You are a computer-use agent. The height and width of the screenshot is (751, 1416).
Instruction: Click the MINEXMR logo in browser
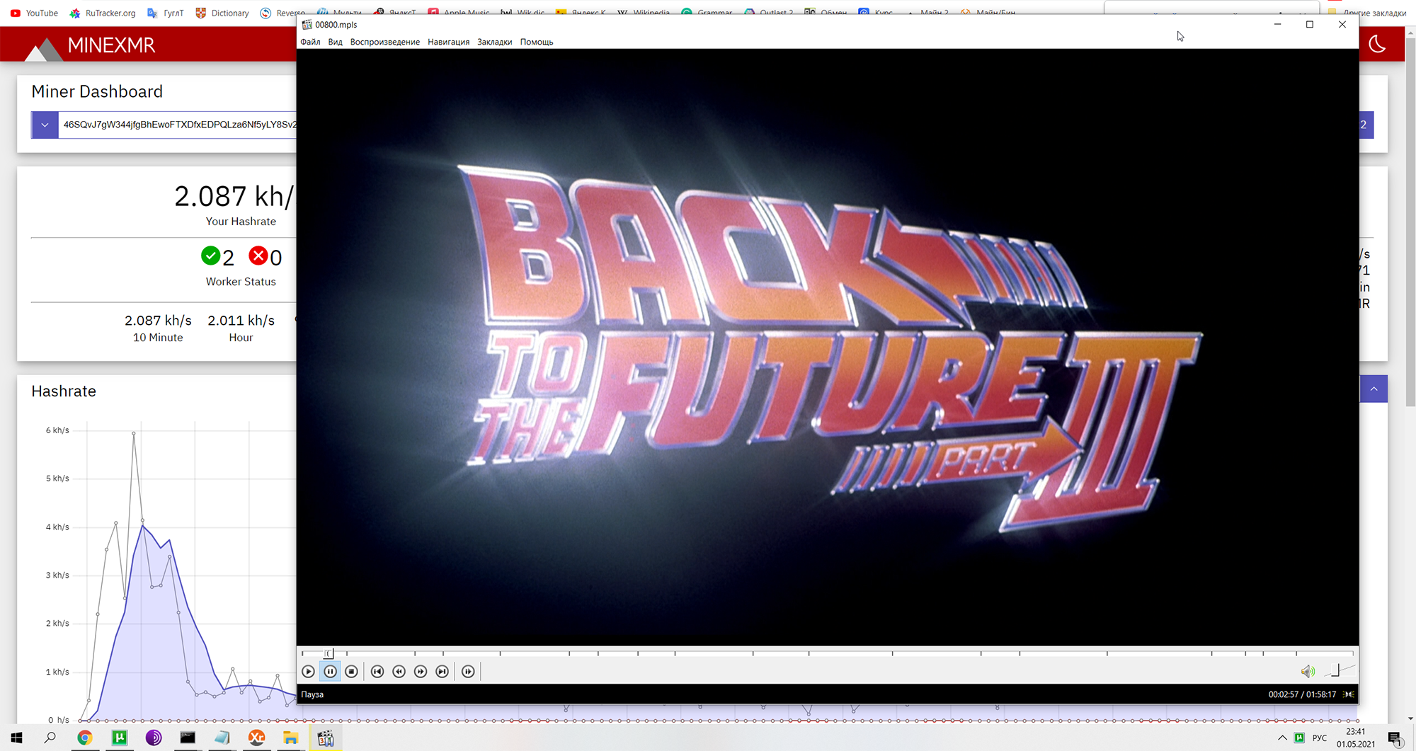pos(90,45)
